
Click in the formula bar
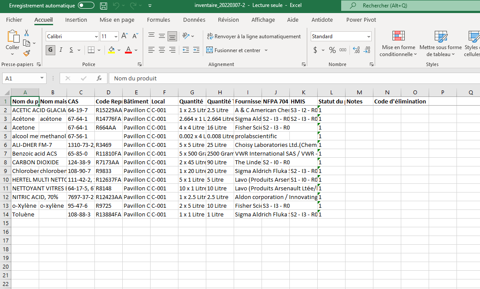tap(294, 78)
